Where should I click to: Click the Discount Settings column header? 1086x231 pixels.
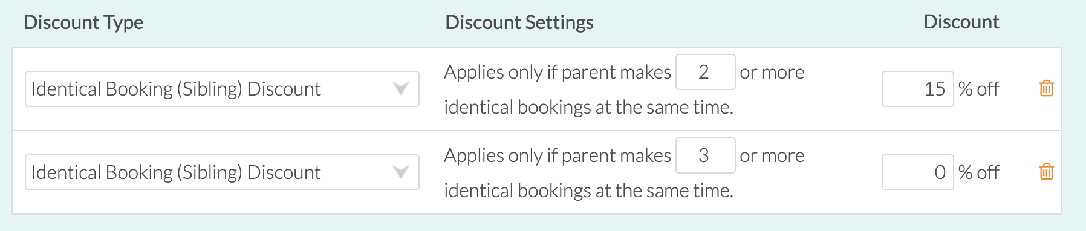pos(519,22)
